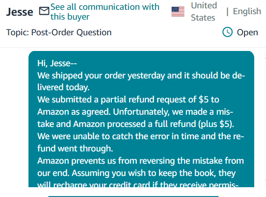The width and height of the screenshot is (266, 197).
Task: Click the line mentioning order shipped yesterday
Action: coord(141,75)
